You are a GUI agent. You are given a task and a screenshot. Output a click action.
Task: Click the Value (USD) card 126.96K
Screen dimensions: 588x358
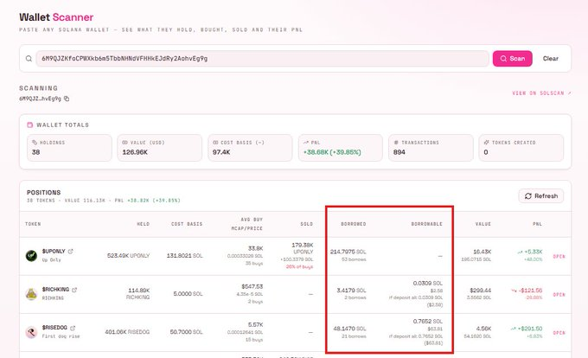click(159, 148)
